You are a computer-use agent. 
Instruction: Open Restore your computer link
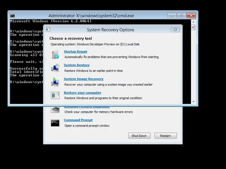(82, 93)
